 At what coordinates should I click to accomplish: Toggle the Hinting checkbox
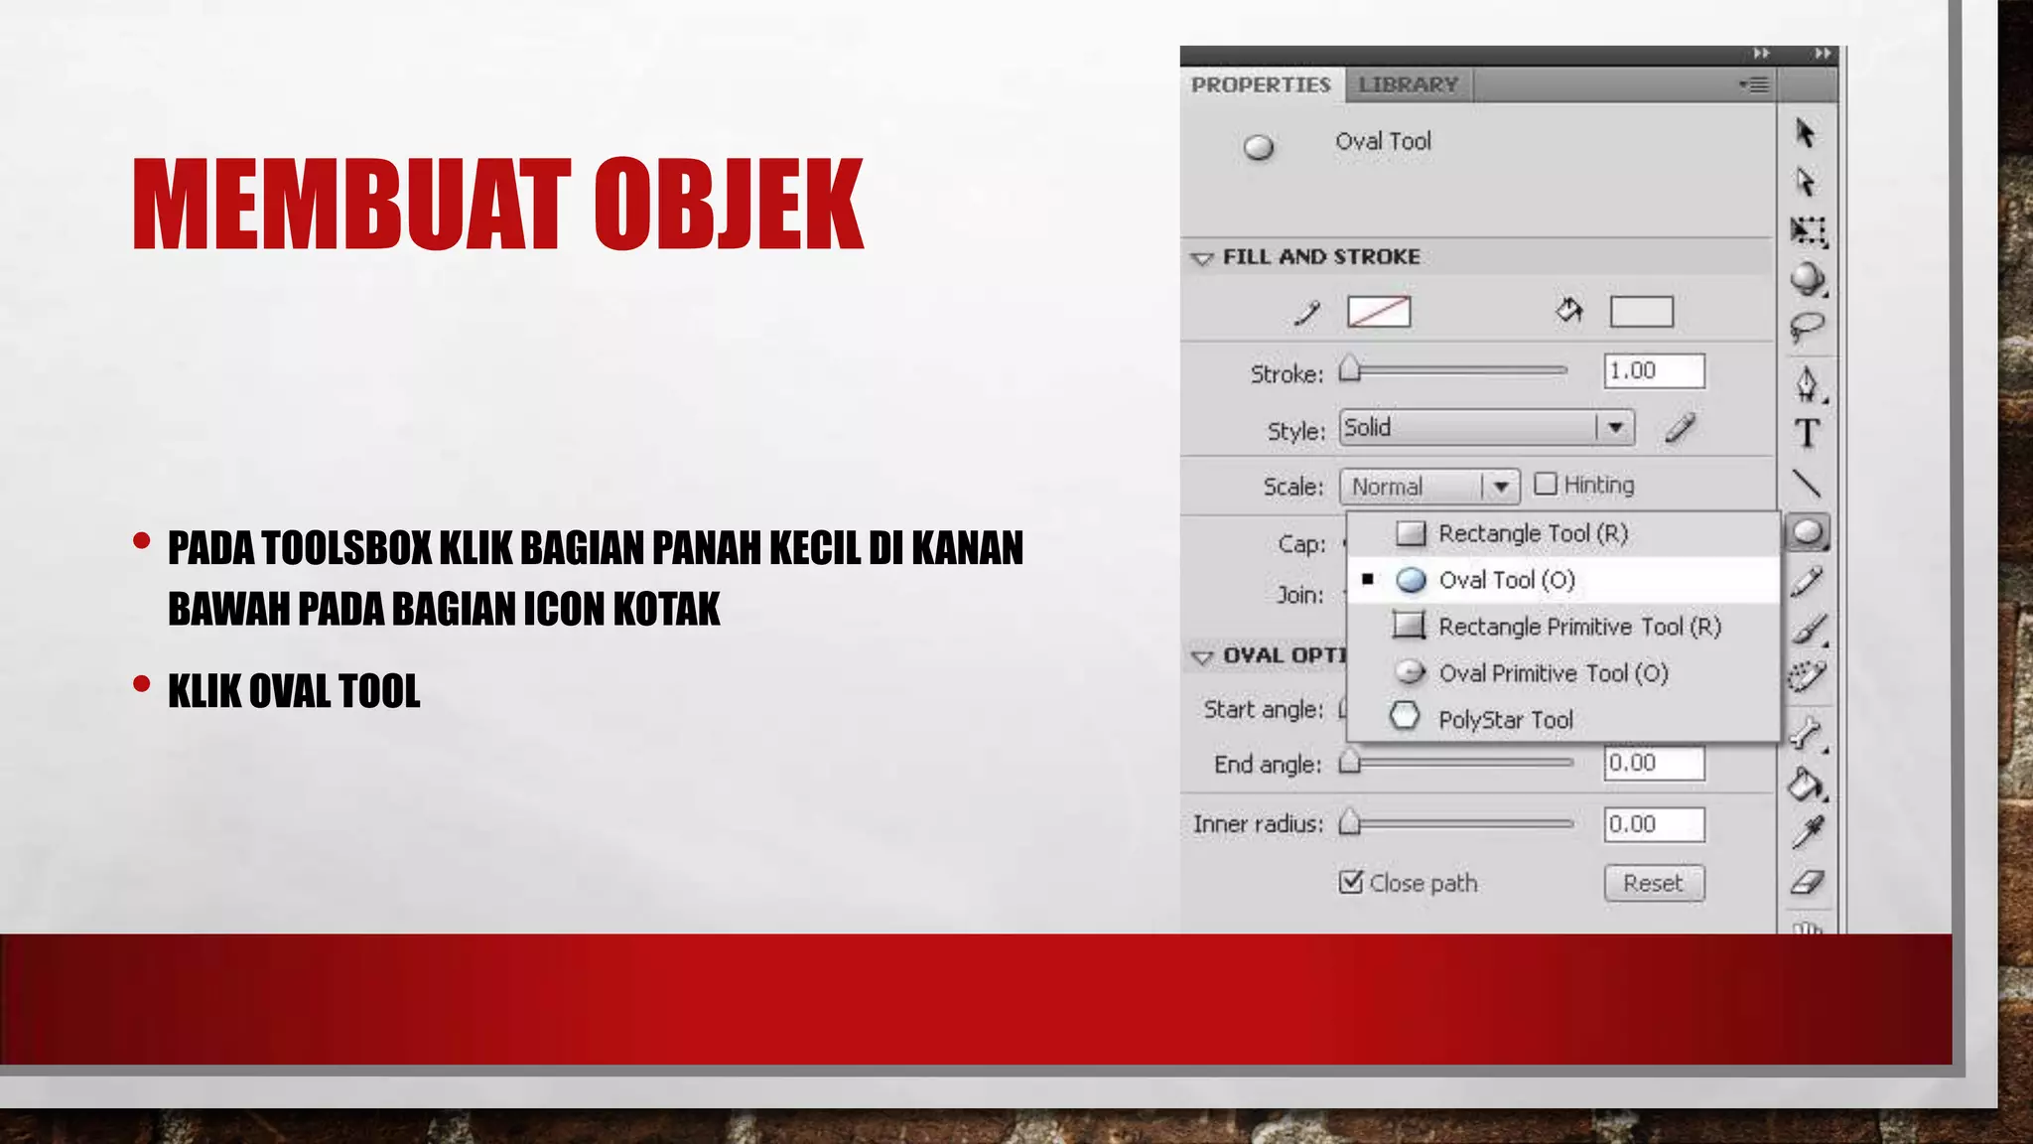pos(1546,484)
